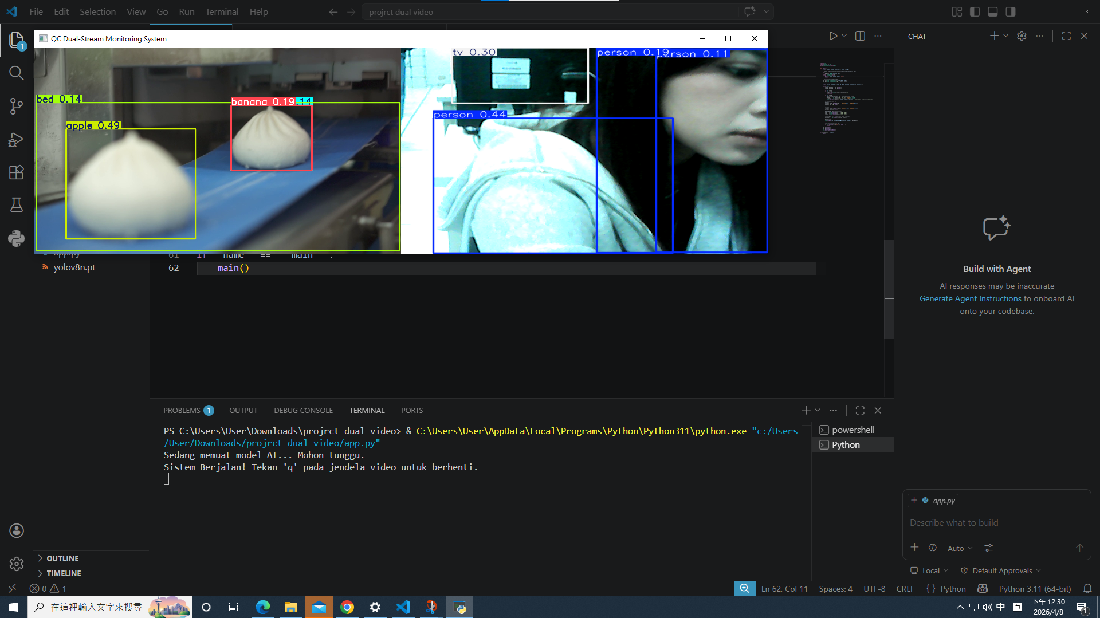
Task: Open the Terminal menu
Action: pyautogui.click(x=222, y=12)
